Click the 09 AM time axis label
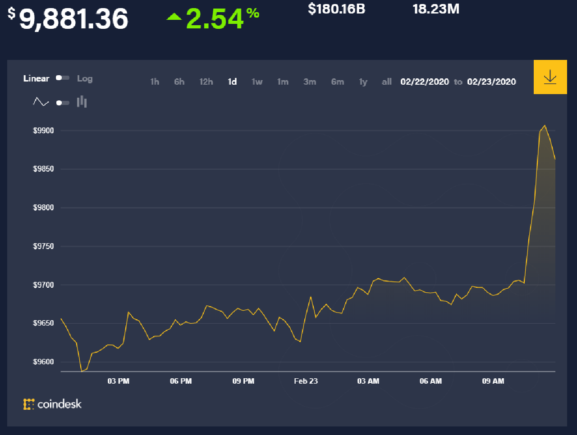Viewport: 577px width, 435px height. [493, 381]
